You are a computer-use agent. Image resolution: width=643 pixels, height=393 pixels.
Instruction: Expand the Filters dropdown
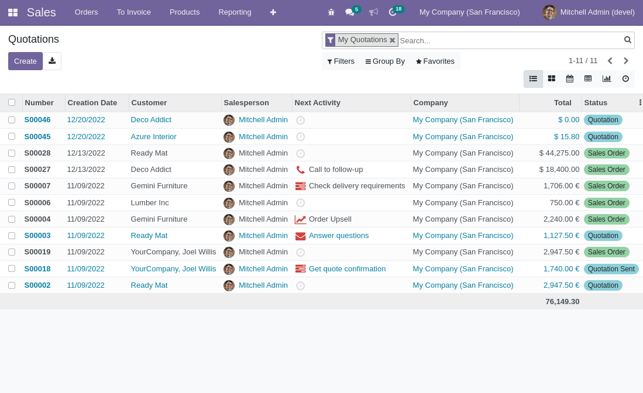341,61
